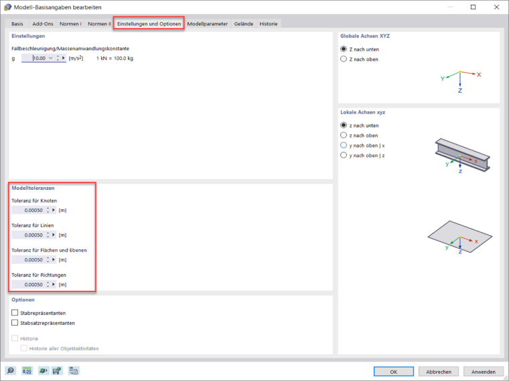
Task: Select global axis Z nach oben
Action: point(344,59)
